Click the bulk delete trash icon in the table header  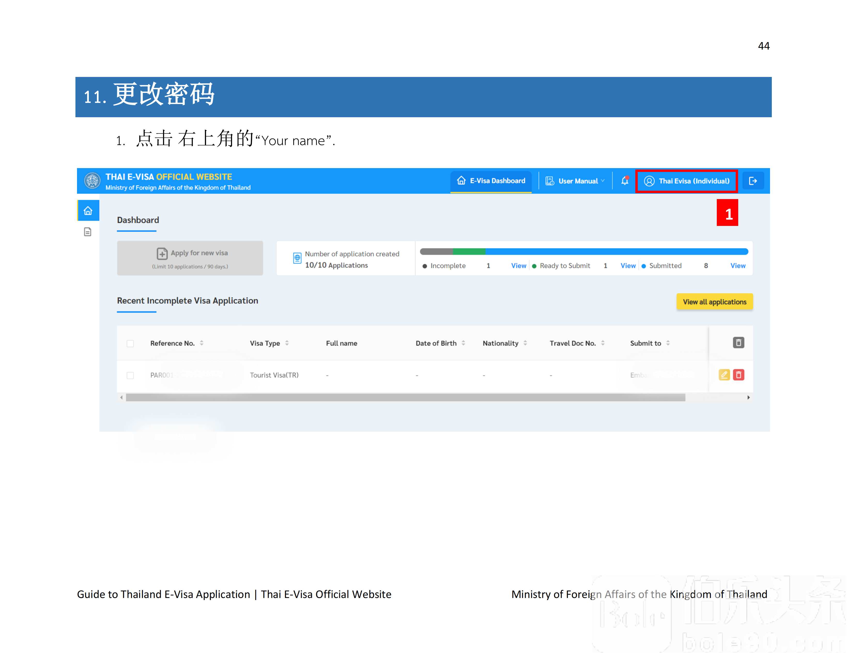pyautogui.click(x=738, y=343)
